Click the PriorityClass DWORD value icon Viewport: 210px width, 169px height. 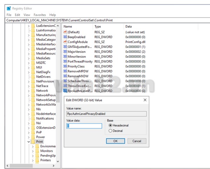tap(65, 66)
